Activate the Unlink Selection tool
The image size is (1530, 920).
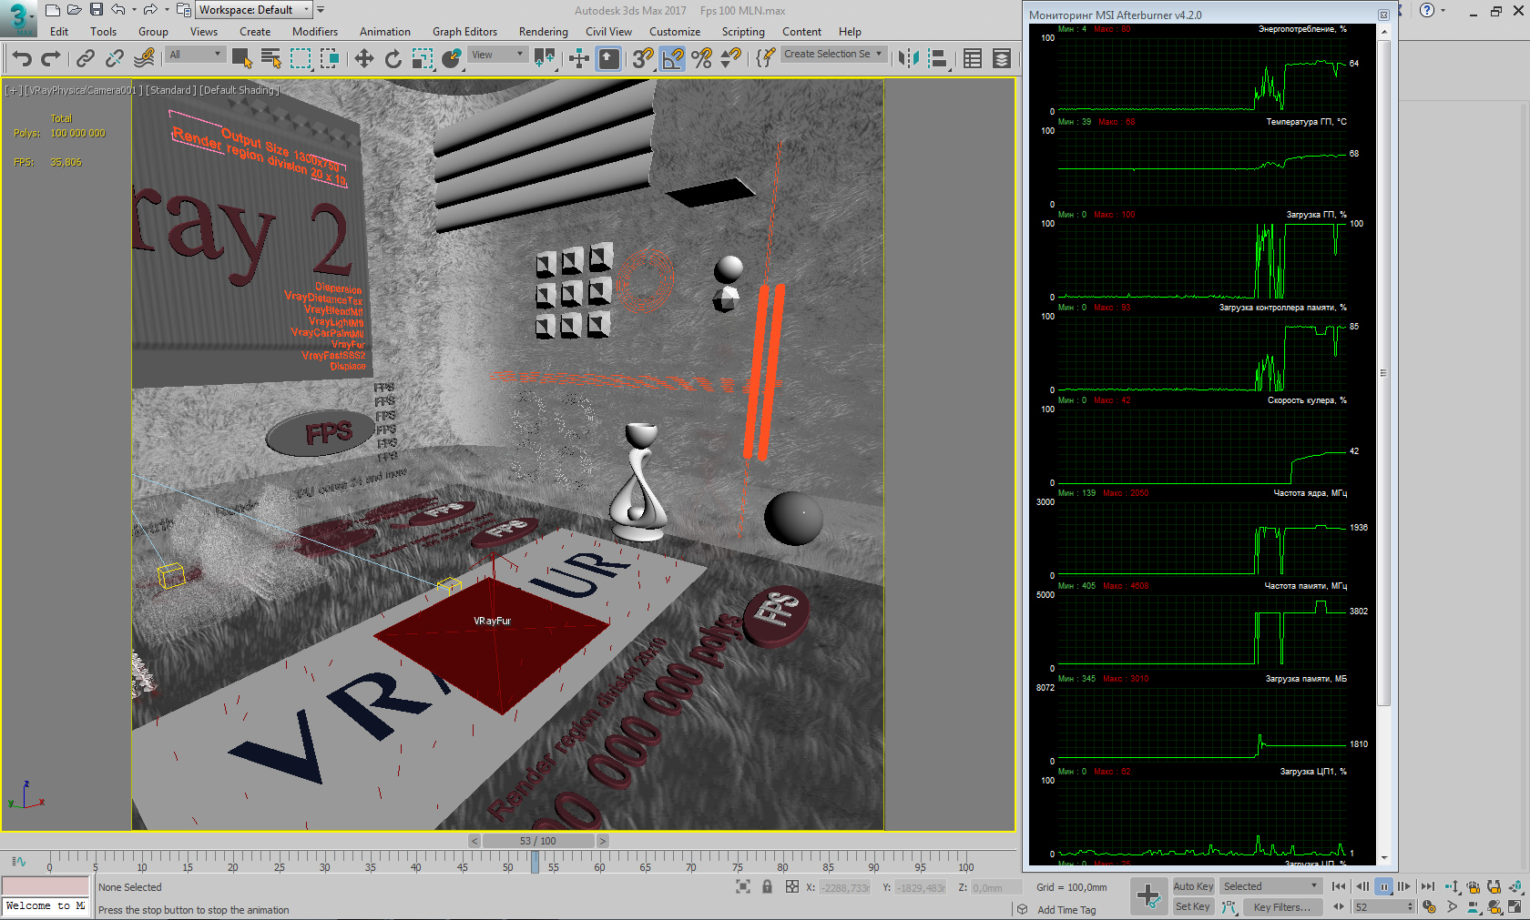114,59
